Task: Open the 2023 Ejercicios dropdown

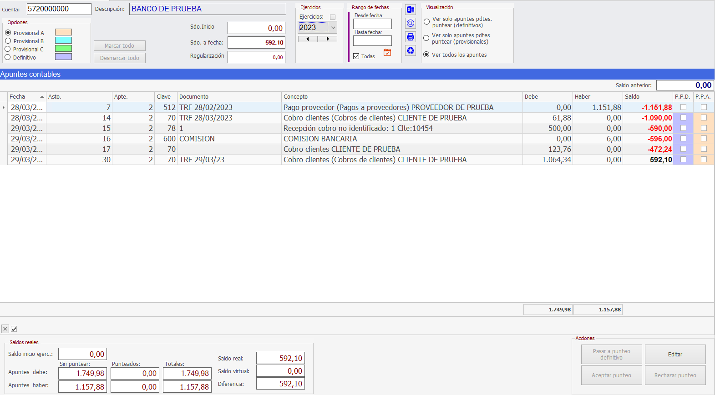Action: tap(333, 28)
